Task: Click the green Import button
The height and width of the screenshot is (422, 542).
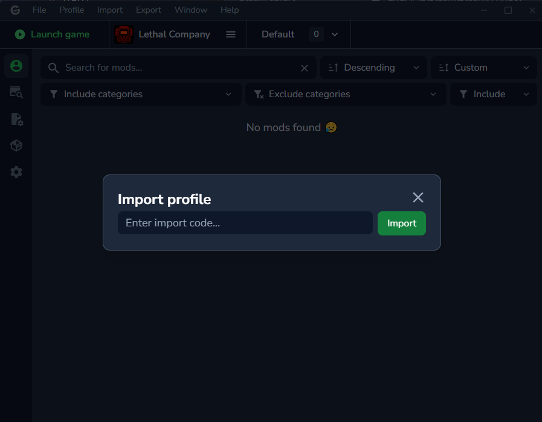Action: 401,223
